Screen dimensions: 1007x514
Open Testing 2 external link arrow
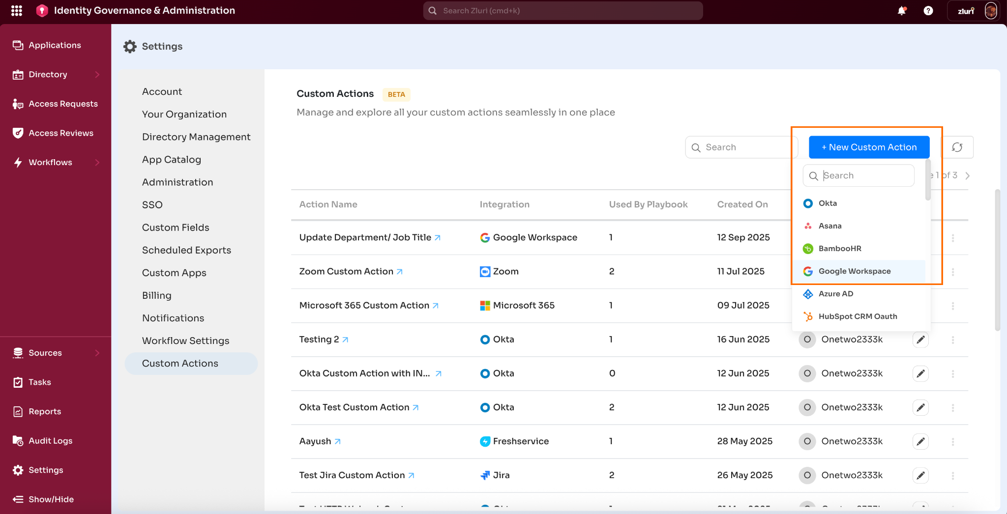pyautogui.click(x=345, y=340)
